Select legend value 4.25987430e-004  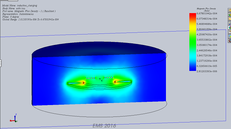(207, 34)
